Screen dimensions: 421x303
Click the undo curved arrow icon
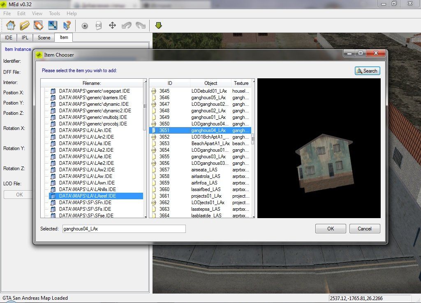127,25
